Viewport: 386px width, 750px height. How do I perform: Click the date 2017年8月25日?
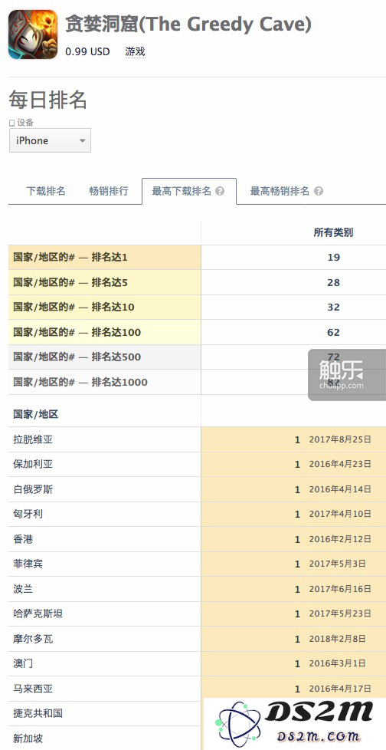click(340, 439)
